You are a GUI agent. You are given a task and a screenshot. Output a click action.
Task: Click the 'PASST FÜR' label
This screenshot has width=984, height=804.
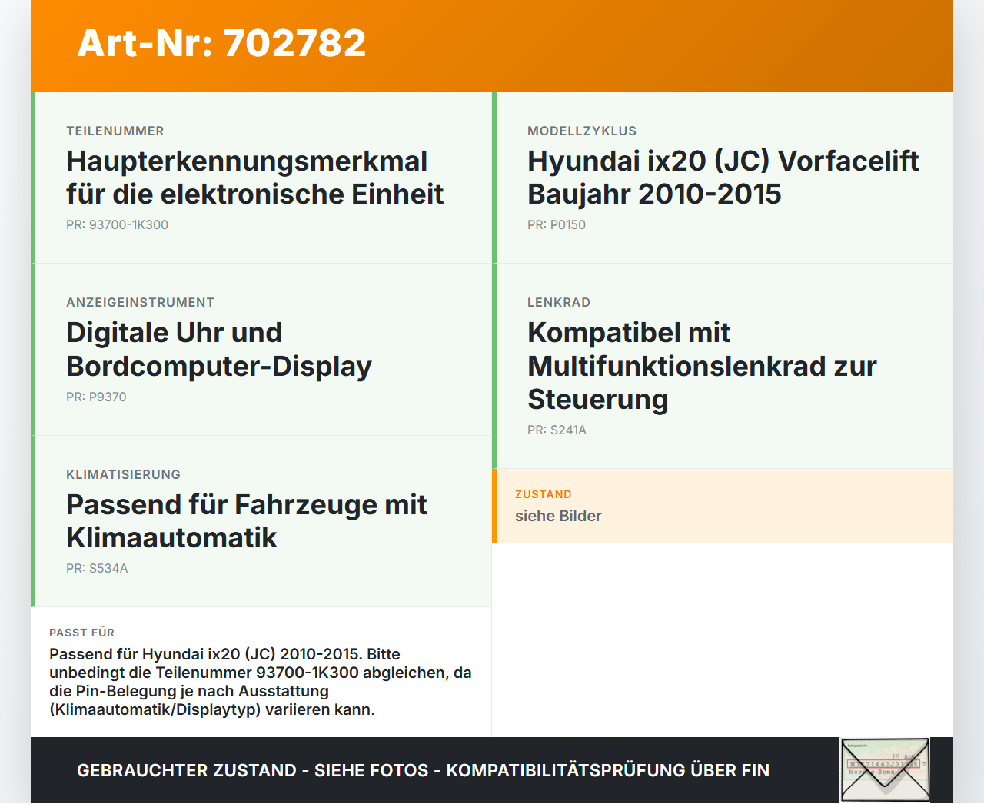pos(82,633)
